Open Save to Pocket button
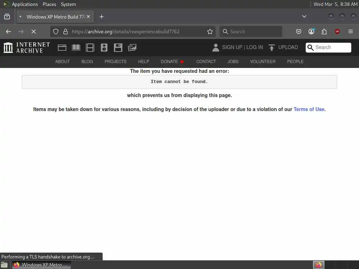The width and height of the screenshot is (359, 269). click(x=299, y=32)
